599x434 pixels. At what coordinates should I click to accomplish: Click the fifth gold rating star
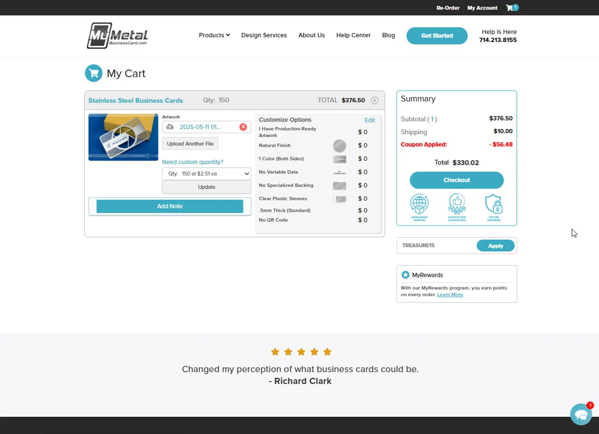[327, 352]
